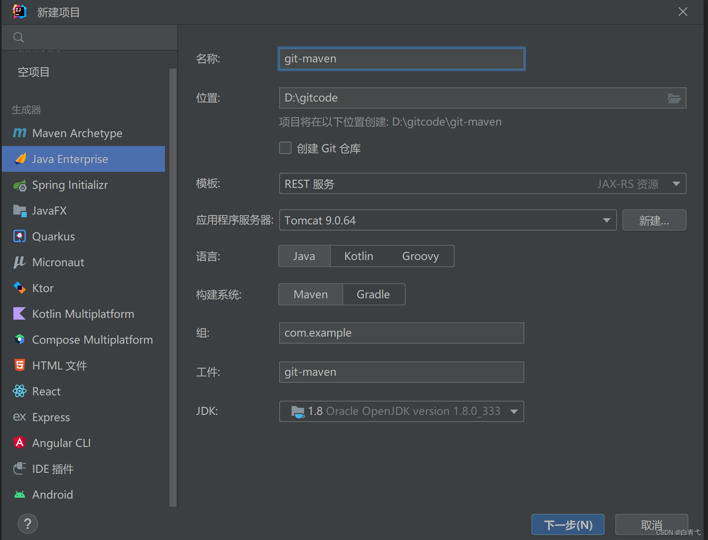Select Maven Archetype generator

tap(83, 133)
